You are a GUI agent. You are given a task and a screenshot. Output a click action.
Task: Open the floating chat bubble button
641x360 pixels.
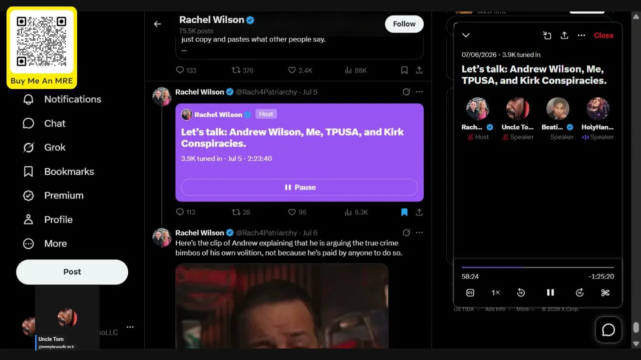(608, 330)
